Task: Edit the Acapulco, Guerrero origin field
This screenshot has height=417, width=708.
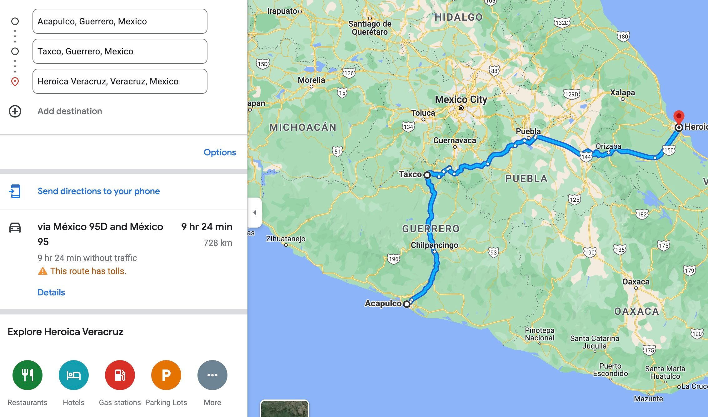Action: tap(120, 21)
